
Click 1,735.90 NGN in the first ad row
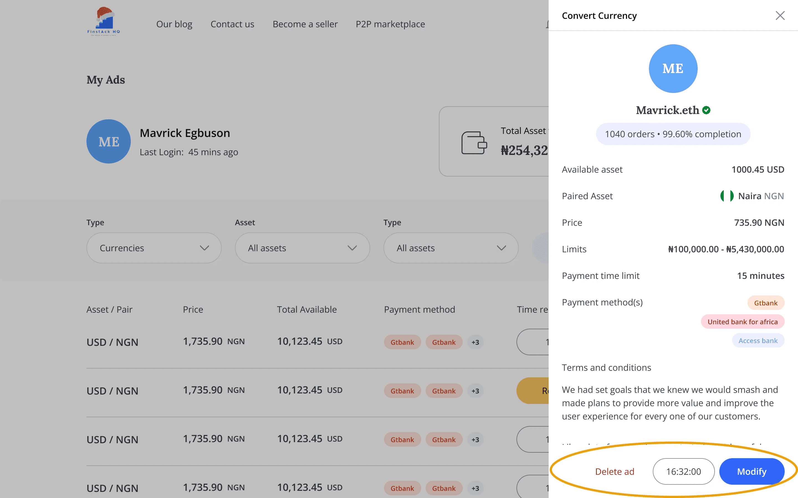coord(214,341)
